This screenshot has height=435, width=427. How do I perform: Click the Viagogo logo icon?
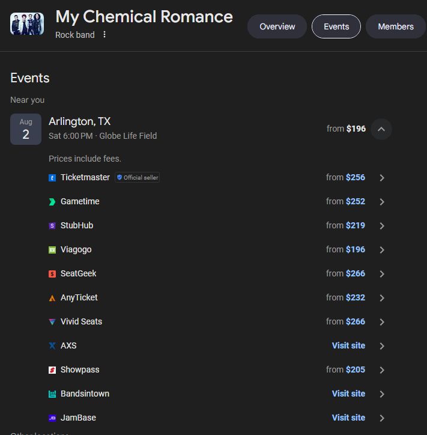(x=52, y=250)
